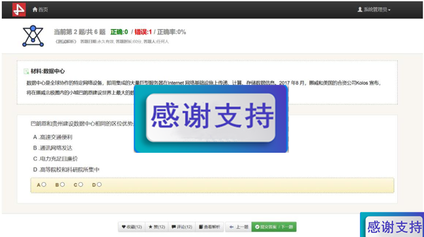Screen dimensions: 424x237
Task: Click the 错误:1 counter text
Action: pyautogui.click(x=143, y=32)
